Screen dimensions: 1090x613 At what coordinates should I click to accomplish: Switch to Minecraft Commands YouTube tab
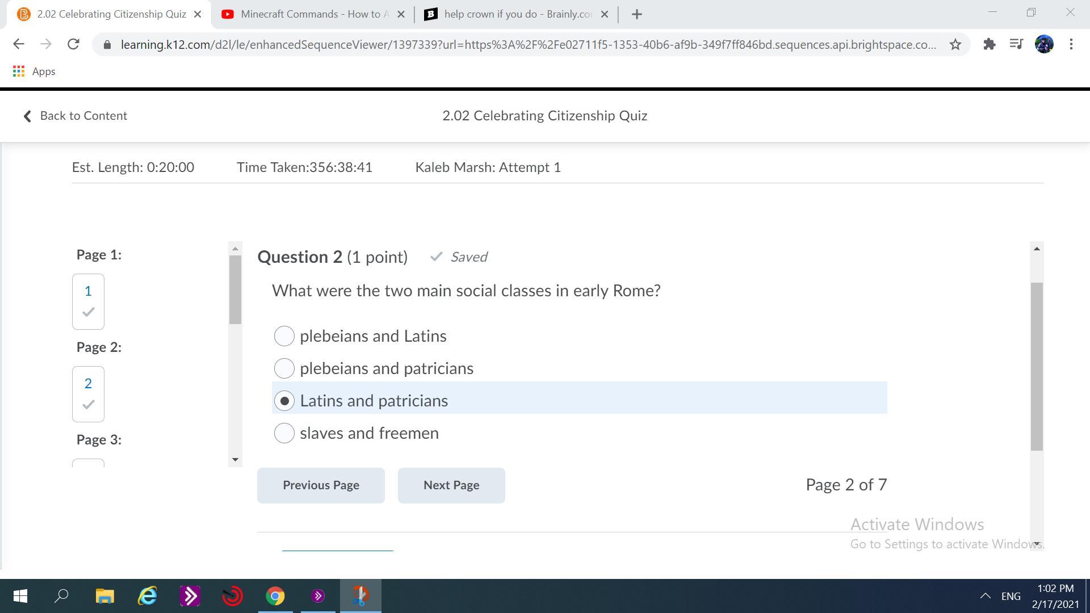pos(313,14)
